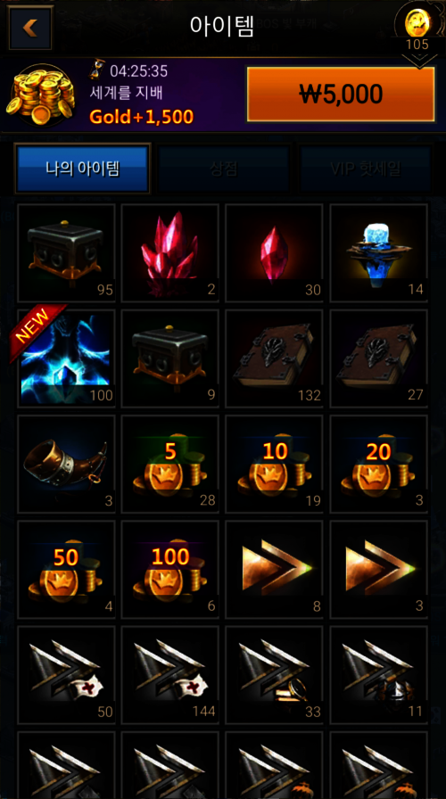Tap the single red gem with 30
446x799 pixels.
(x=274, y=252)
